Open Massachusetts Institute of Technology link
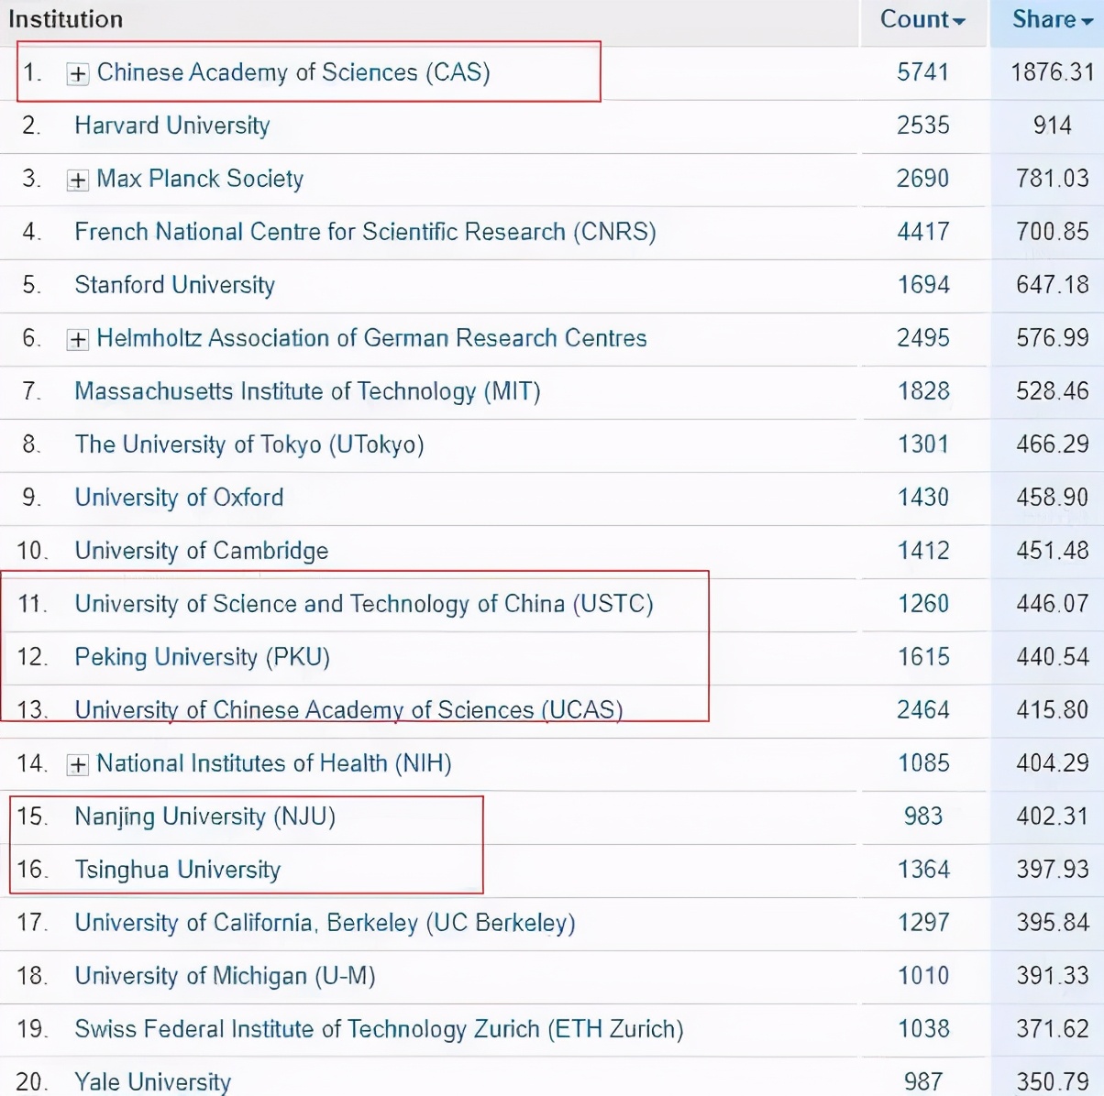1104x1096 pixels. point(307,391)
